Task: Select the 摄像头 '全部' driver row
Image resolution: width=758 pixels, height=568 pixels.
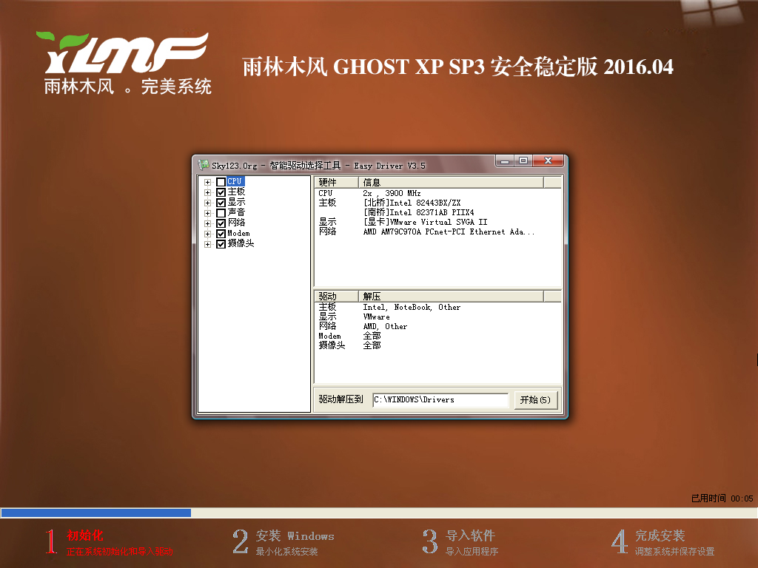Action: pos(372,345)
